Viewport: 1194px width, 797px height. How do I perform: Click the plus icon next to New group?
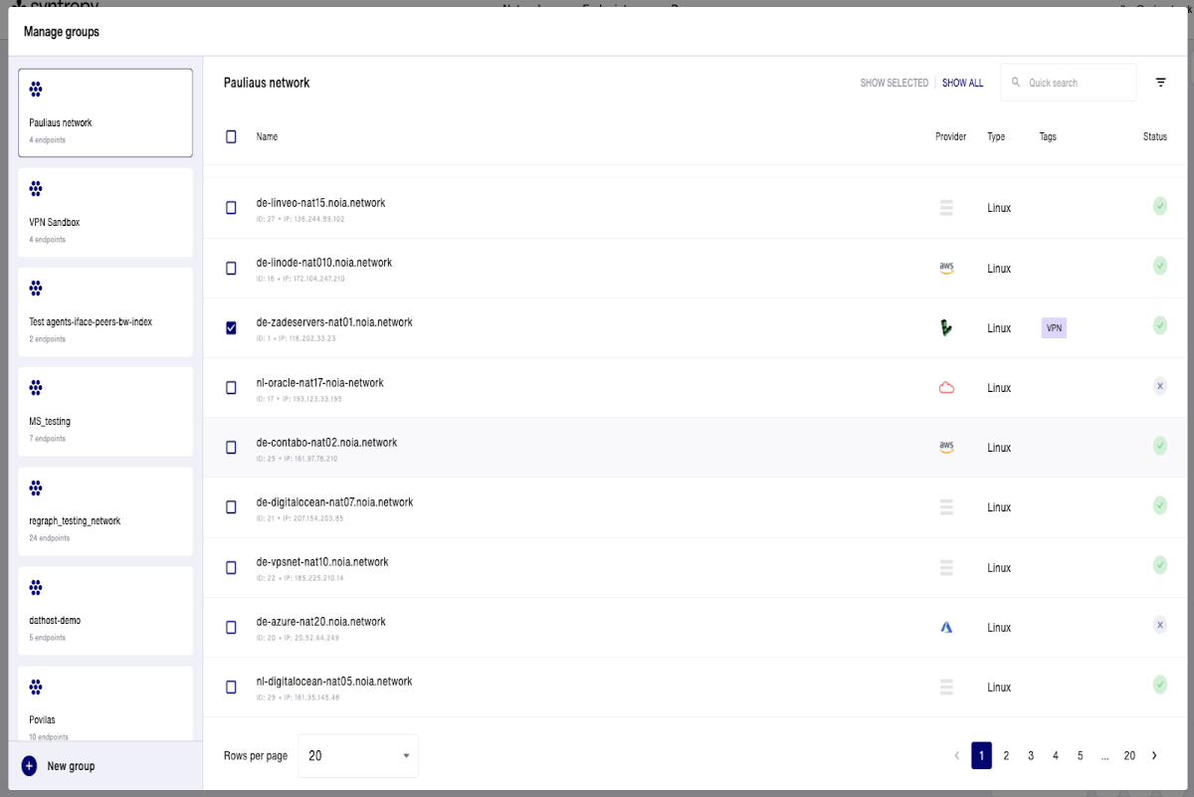[29, 766]
